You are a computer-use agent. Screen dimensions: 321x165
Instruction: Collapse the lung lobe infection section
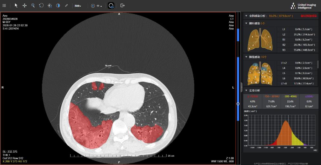(246, 23)
